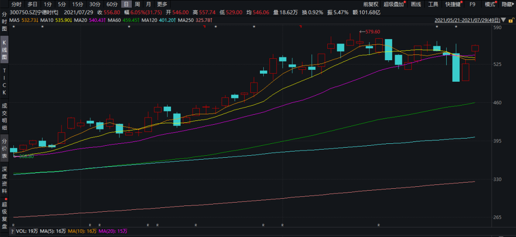This screenshot has height=237, width=516.
Task: Expand 更多 period options
Action: click(162, 4)
